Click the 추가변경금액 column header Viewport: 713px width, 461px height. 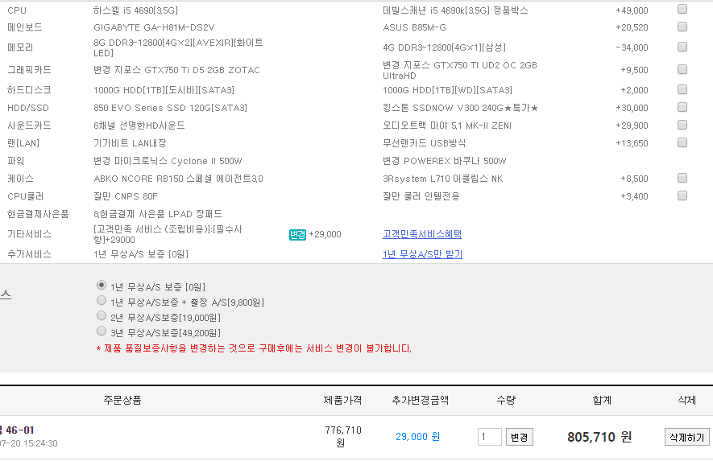click(421, 400)
